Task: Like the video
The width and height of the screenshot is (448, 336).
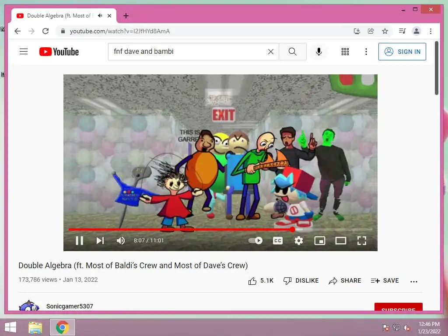Action: [x=261, y=281]
